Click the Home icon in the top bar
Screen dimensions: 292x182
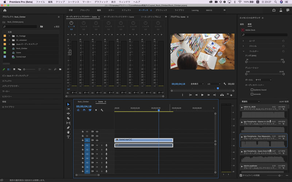(x=5, y=10)
